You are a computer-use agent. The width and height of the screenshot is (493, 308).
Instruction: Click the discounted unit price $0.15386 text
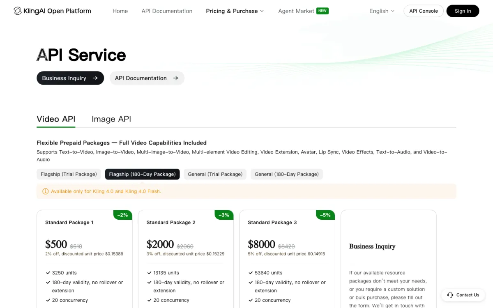coord(84,254)
